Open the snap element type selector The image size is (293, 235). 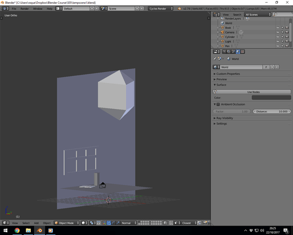pos(177,223)
